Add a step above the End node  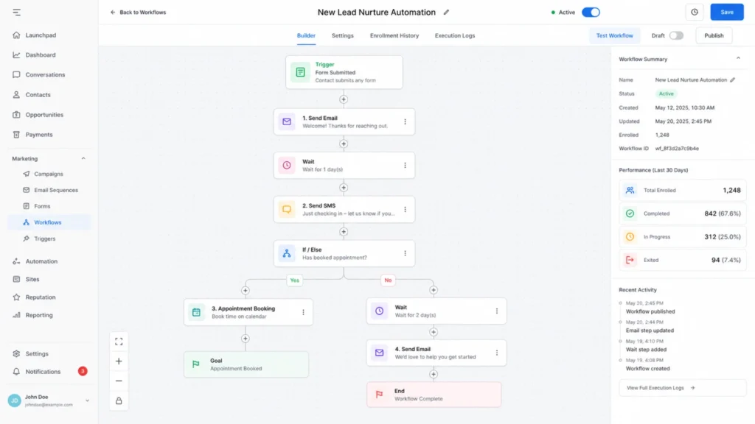(x=434, y=374)
